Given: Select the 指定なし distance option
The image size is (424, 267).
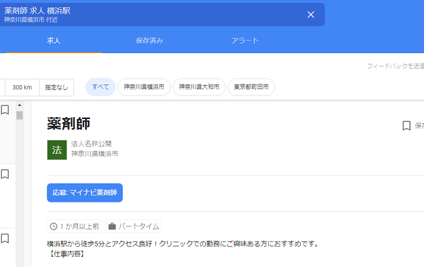Looking at the screenshot, I should click(57, 88).
